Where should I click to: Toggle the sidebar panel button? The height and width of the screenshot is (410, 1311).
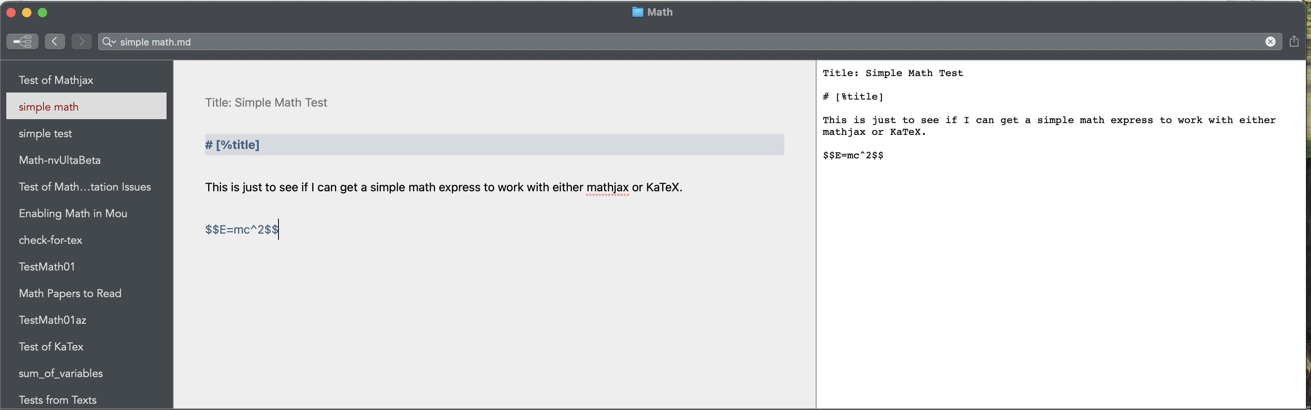(22, 42)
